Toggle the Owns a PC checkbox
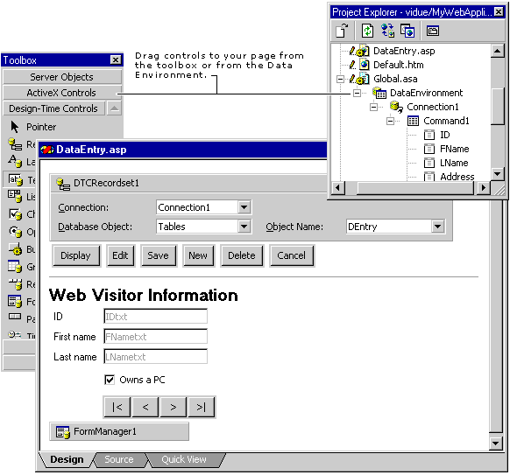Viewport: 510px width, 475px height. click(110, 380)
